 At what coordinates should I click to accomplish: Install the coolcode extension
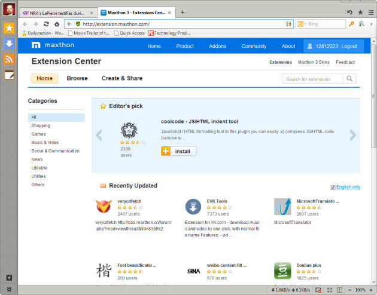click(x=178, y=151)
